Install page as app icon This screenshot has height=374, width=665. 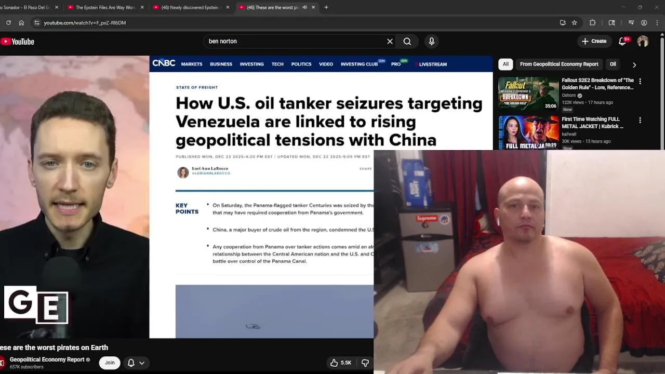pyautogui.click(x=563, y=23)
